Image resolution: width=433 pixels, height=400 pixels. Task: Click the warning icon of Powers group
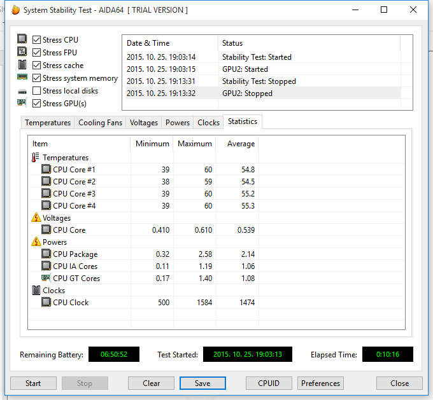click(36, 242)
